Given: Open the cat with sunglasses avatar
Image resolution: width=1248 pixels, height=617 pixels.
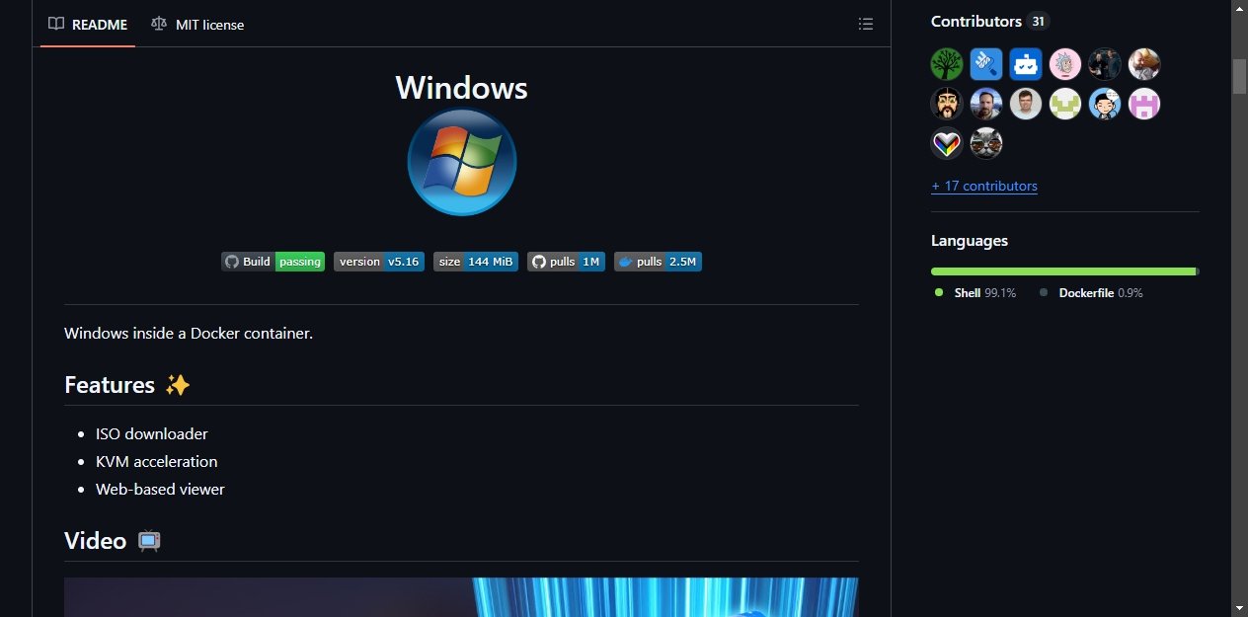Looking at the screenshot, I should [x=986, y=143].
